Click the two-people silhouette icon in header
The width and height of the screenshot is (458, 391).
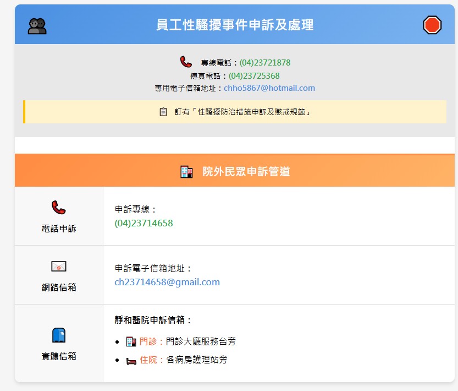point(37,26)
